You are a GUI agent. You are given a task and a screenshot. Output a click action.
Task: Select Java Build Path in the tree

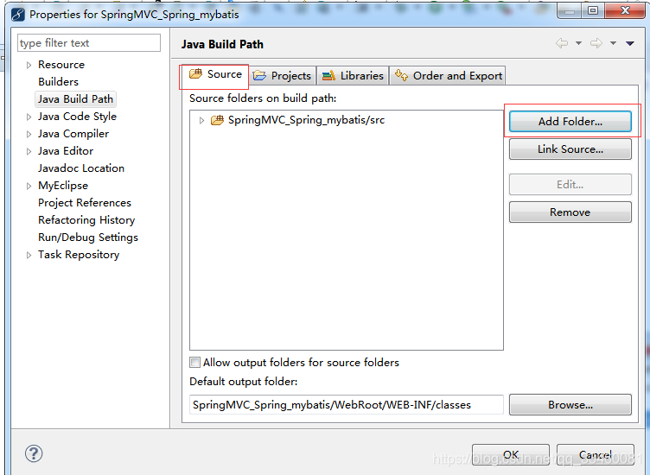point(75,99)
